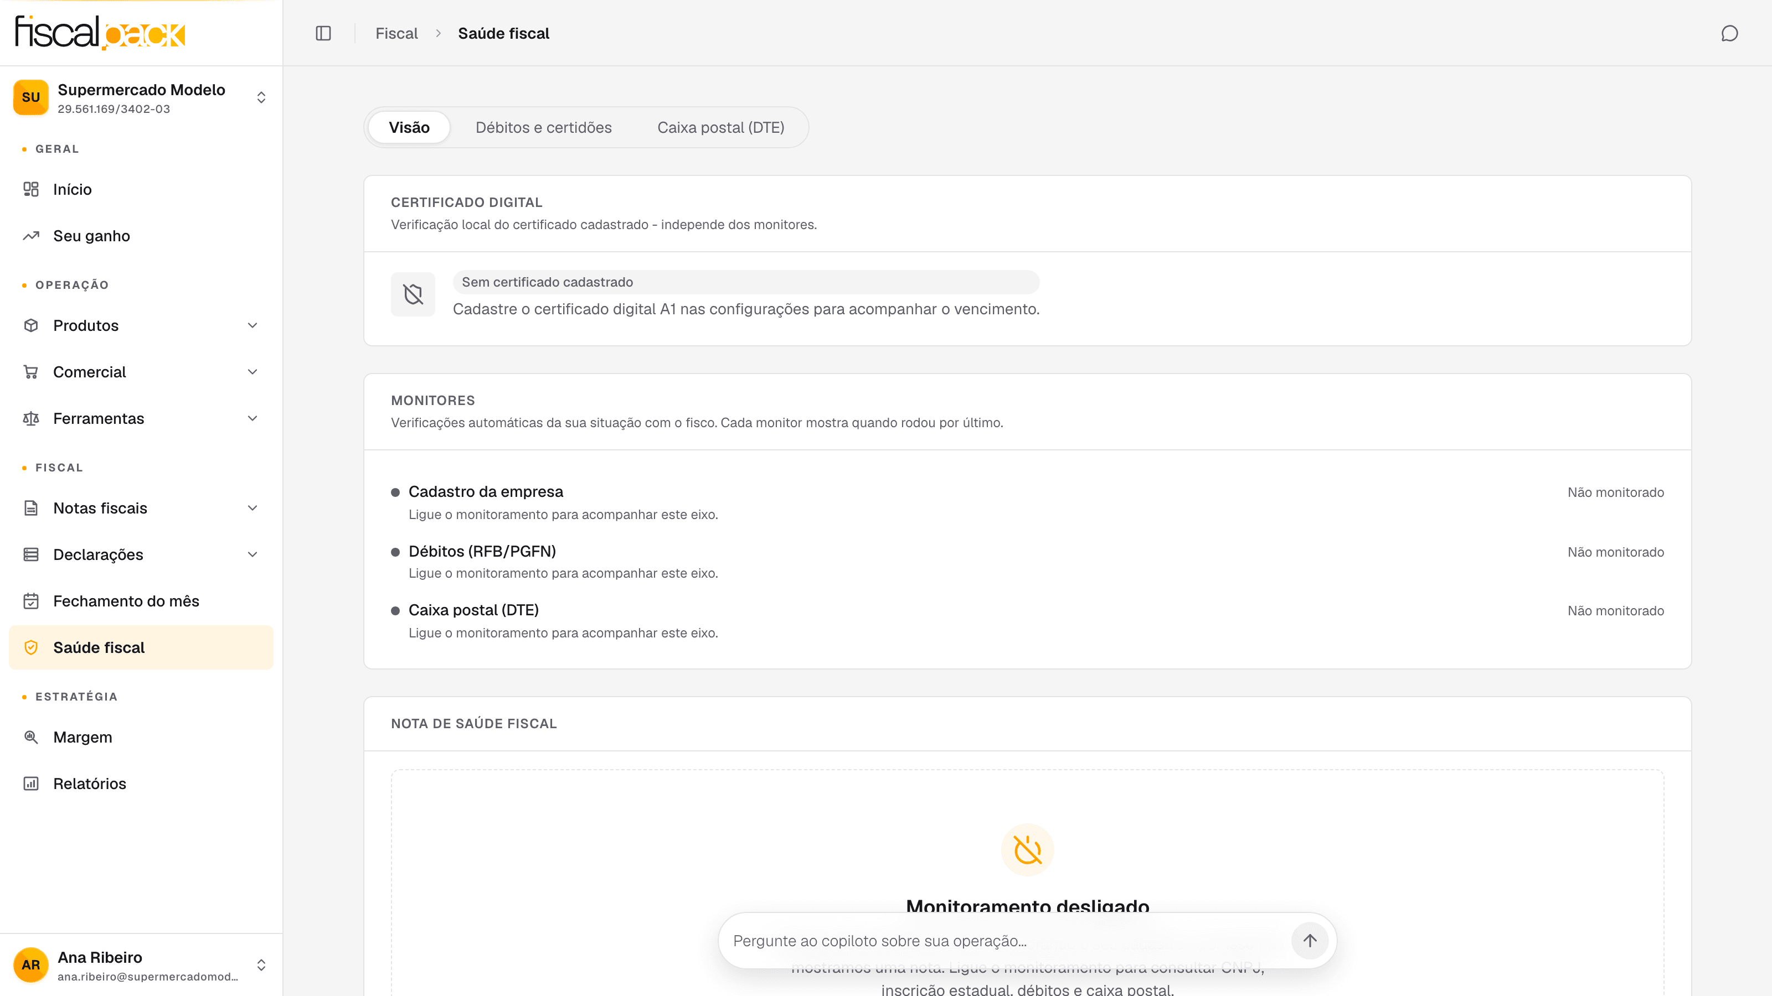Image resolution: width=1772 pixels, height=996 pixels.
Task: Open Margem page
Action: (x=141, y=737)
